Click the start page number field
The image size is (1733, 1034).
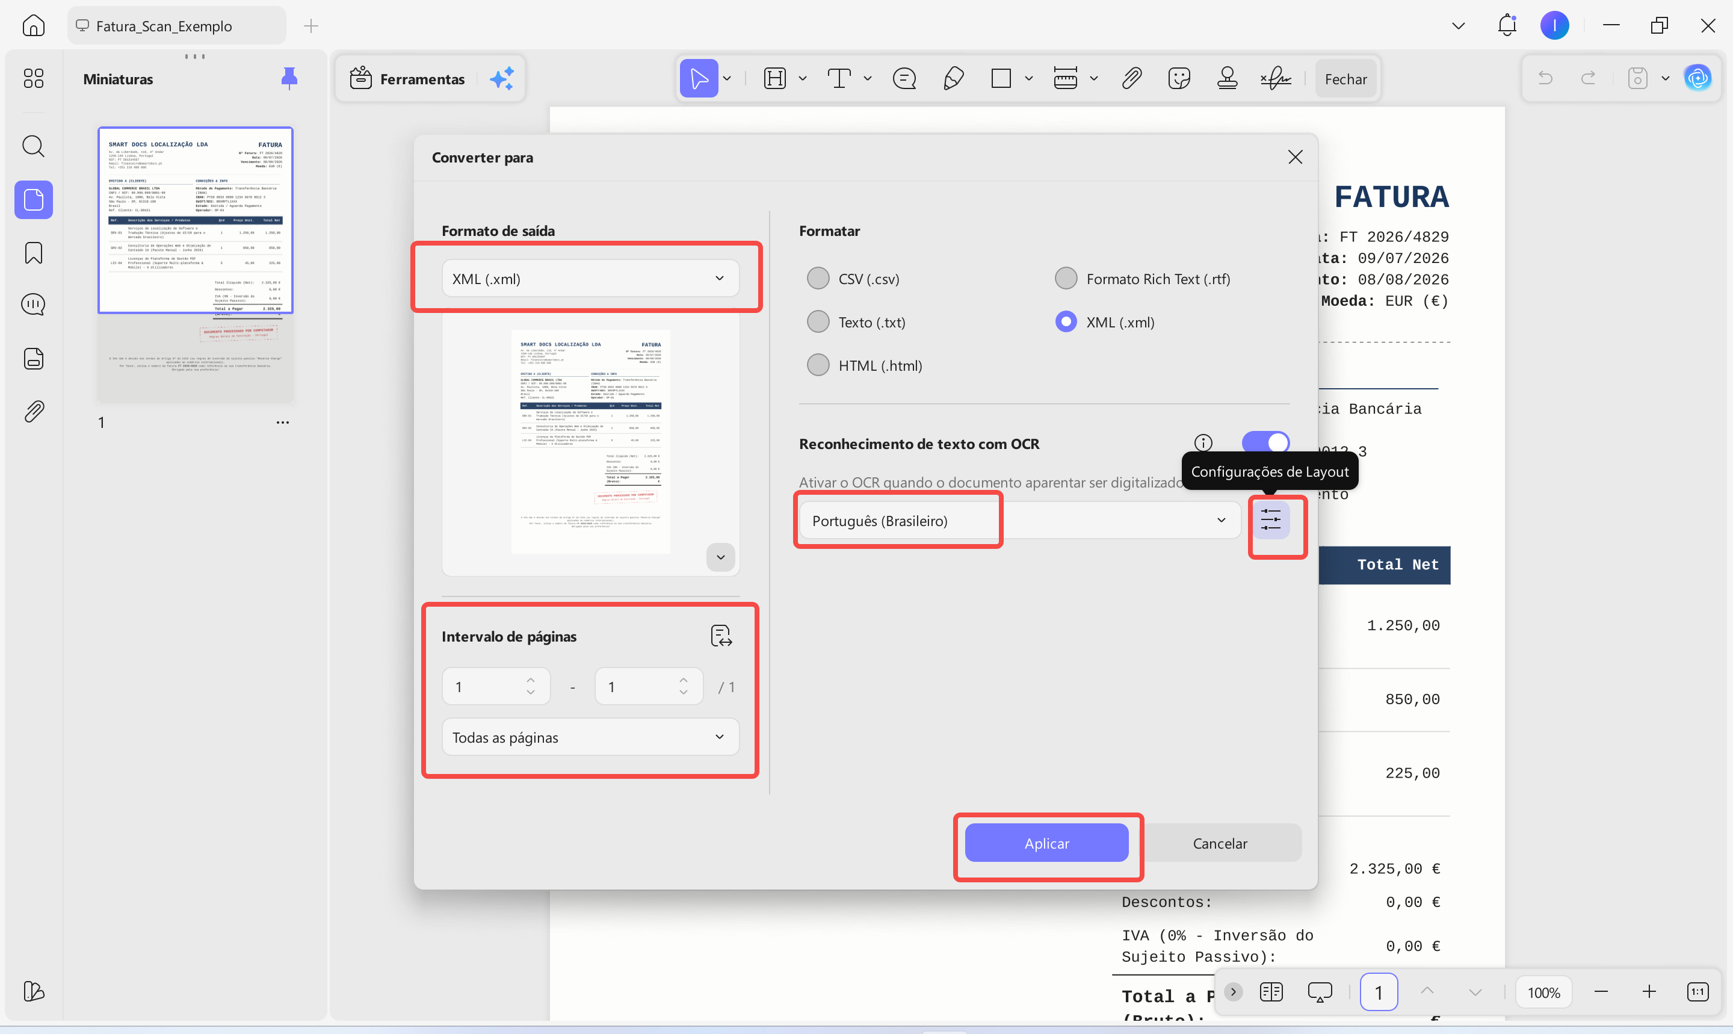pos(496,686)
